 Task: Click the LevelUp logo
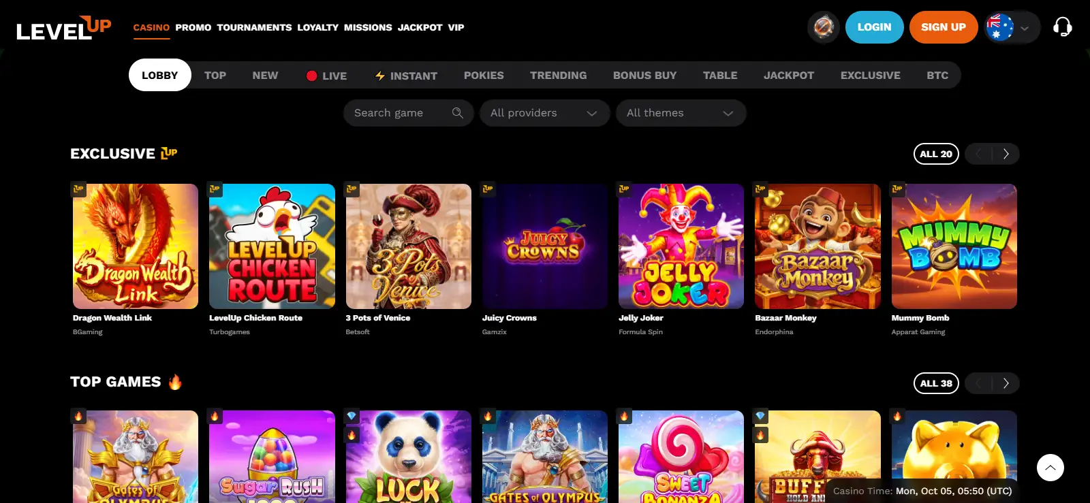tap(63, 28)
